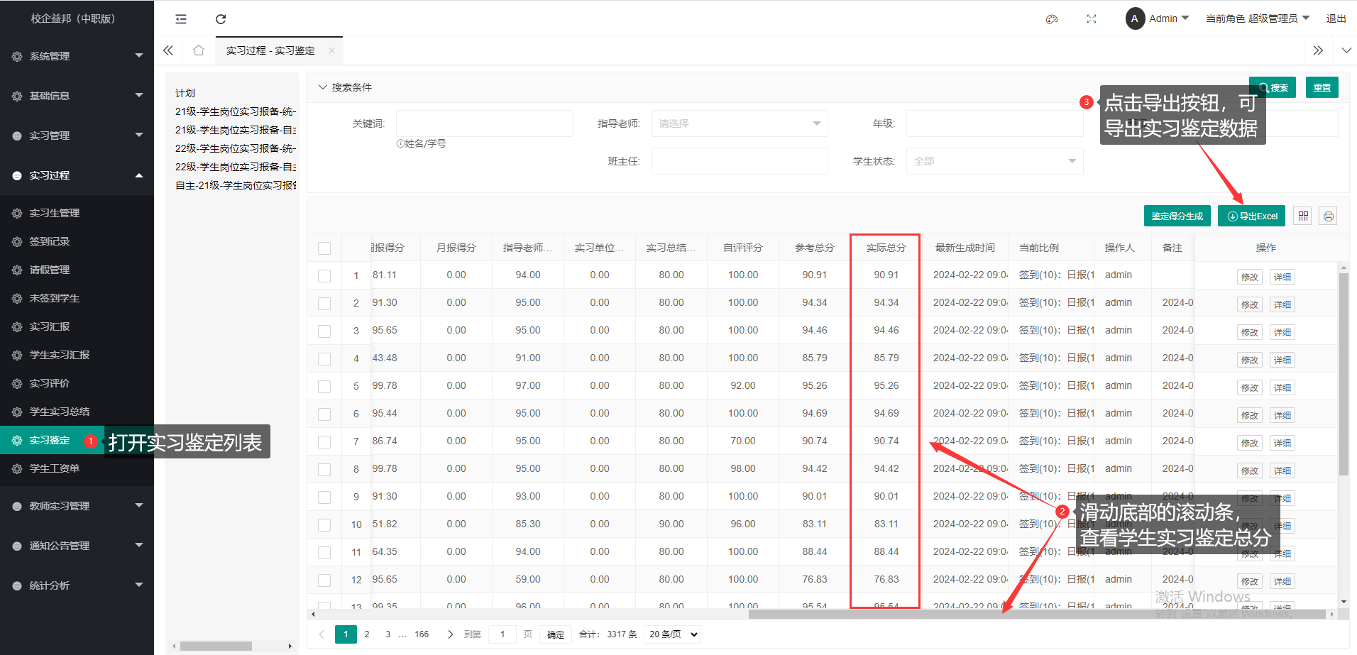Open 签到记录 in the sidebar

[x=50, y=241]
